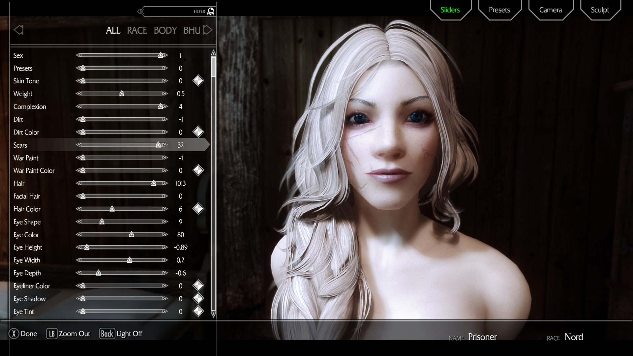
Task: Click the race value Nord
Action: click(574, 337)
